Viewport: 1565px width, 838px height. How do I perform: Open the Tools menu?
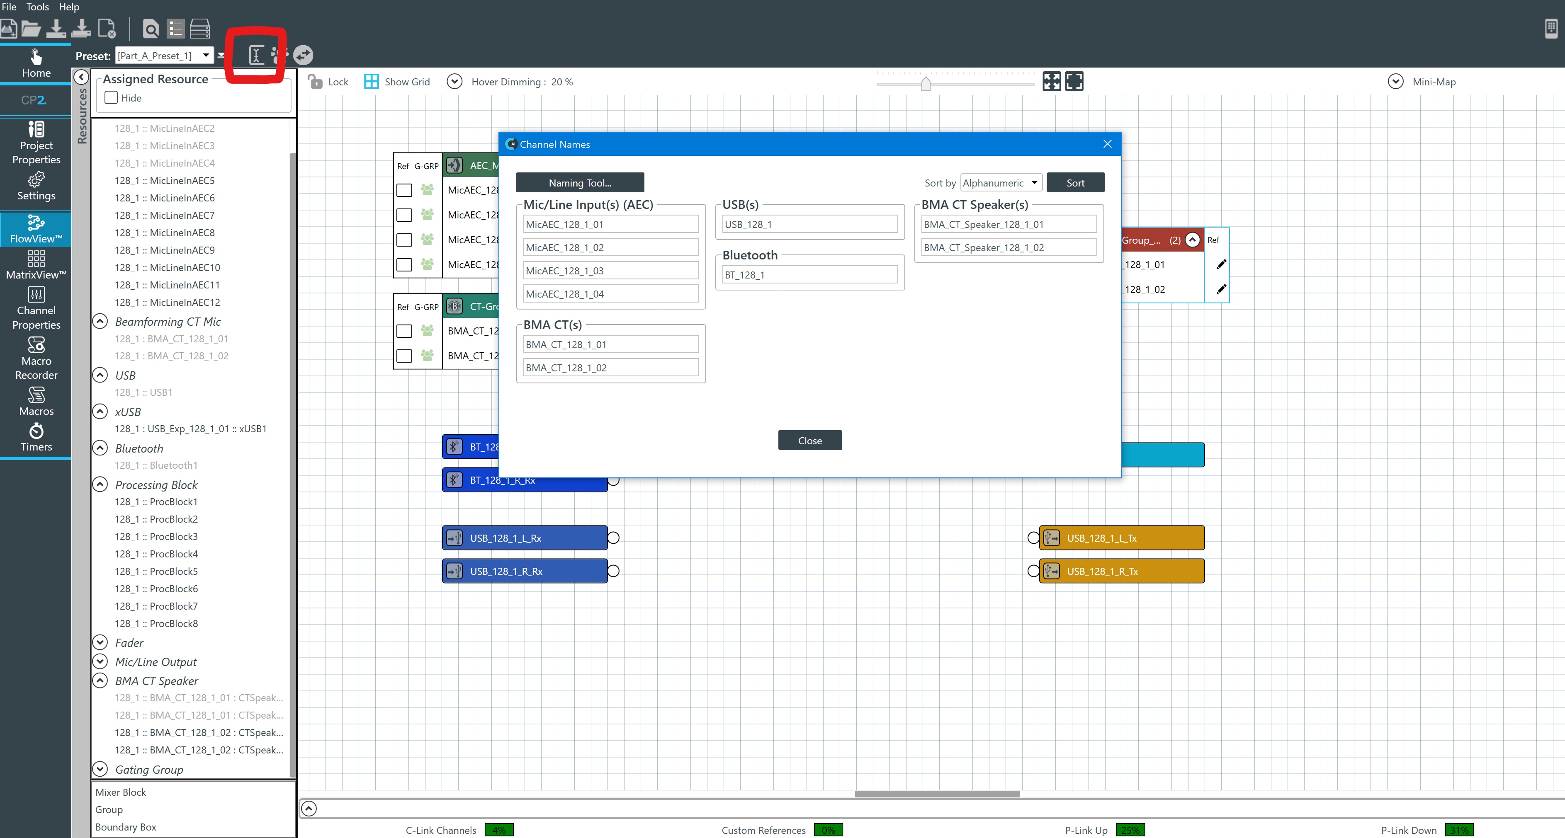tap(37, 7)
